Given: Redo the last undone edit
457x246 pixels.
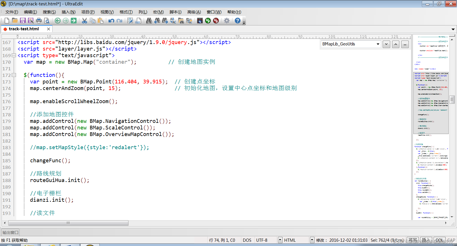Looking at the screenshot, I should 119,21.
